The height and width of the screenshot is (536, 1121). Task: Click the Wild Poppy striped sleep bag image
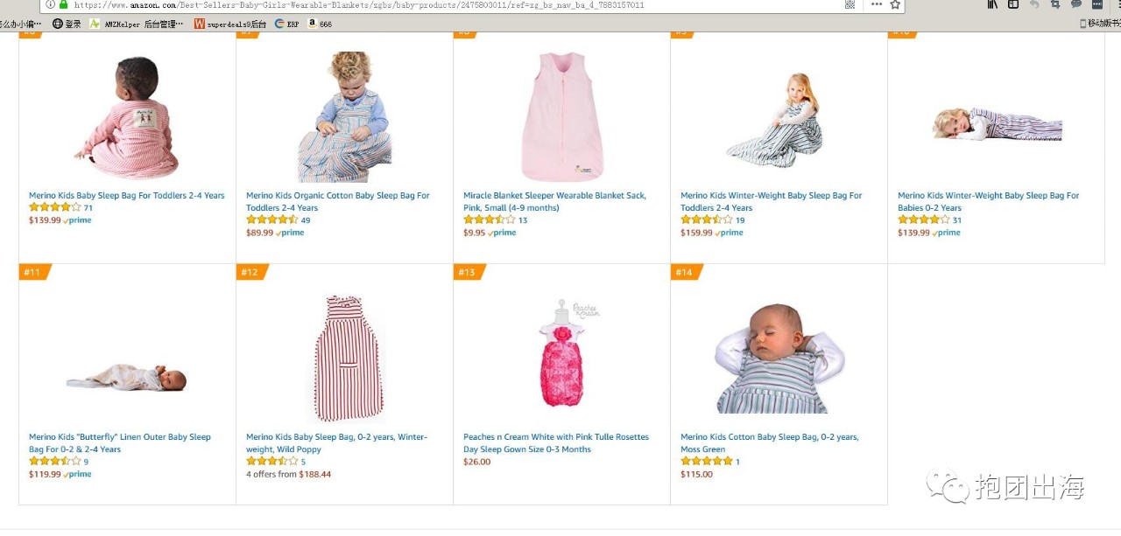tap(344, 358)
